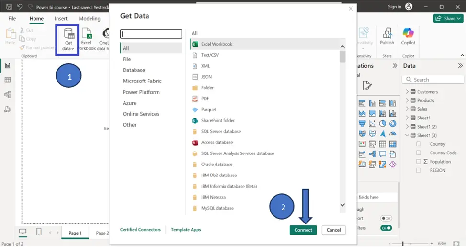Click the Publish icon in ribbon
Viewport: 466px width, 247px height.
(386, 36)
